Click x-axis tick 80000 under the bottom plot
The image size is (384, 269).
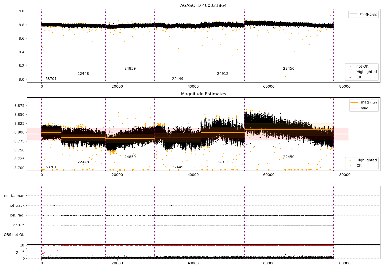click(x=345, y=263)
